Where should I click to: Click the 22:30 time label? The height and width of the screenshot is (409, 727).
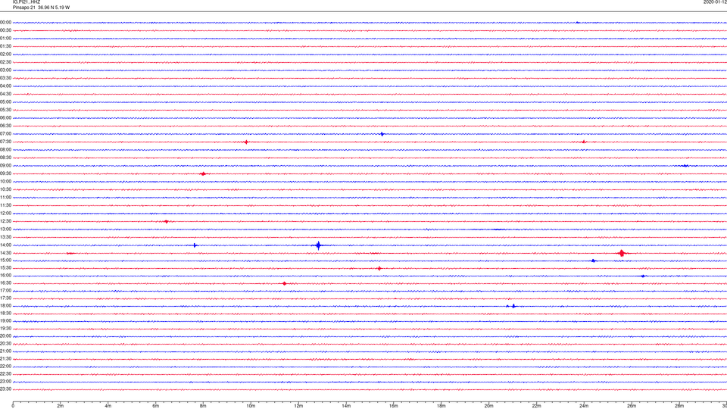tap(6, 373)
